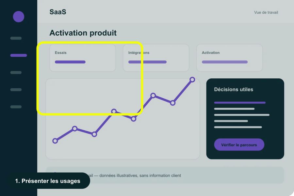Click the purple circle logo in the sidebar
Image resolution: width=294 pixels, height=196 pixels.
(19, 17)
